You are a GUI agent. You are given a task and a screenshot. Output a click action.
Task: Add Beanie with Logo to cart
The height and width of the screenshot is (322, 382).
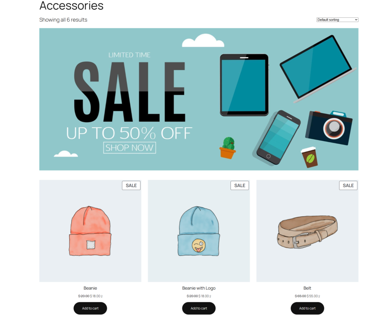[199, 308]
